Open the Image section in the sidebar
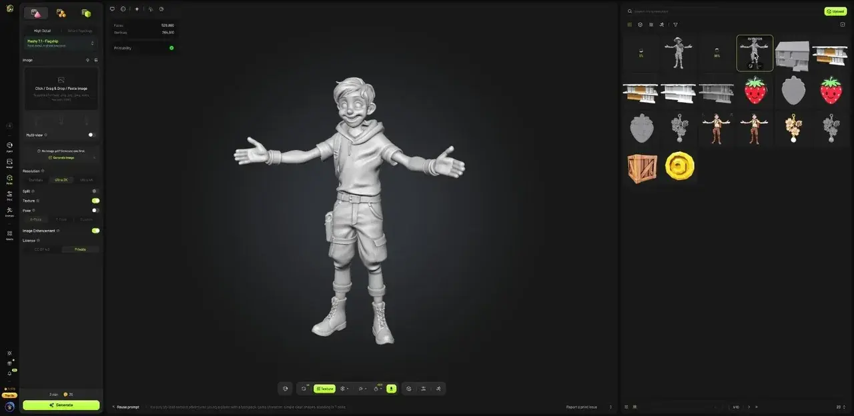 pyautogui.click(x=9, y=163)
